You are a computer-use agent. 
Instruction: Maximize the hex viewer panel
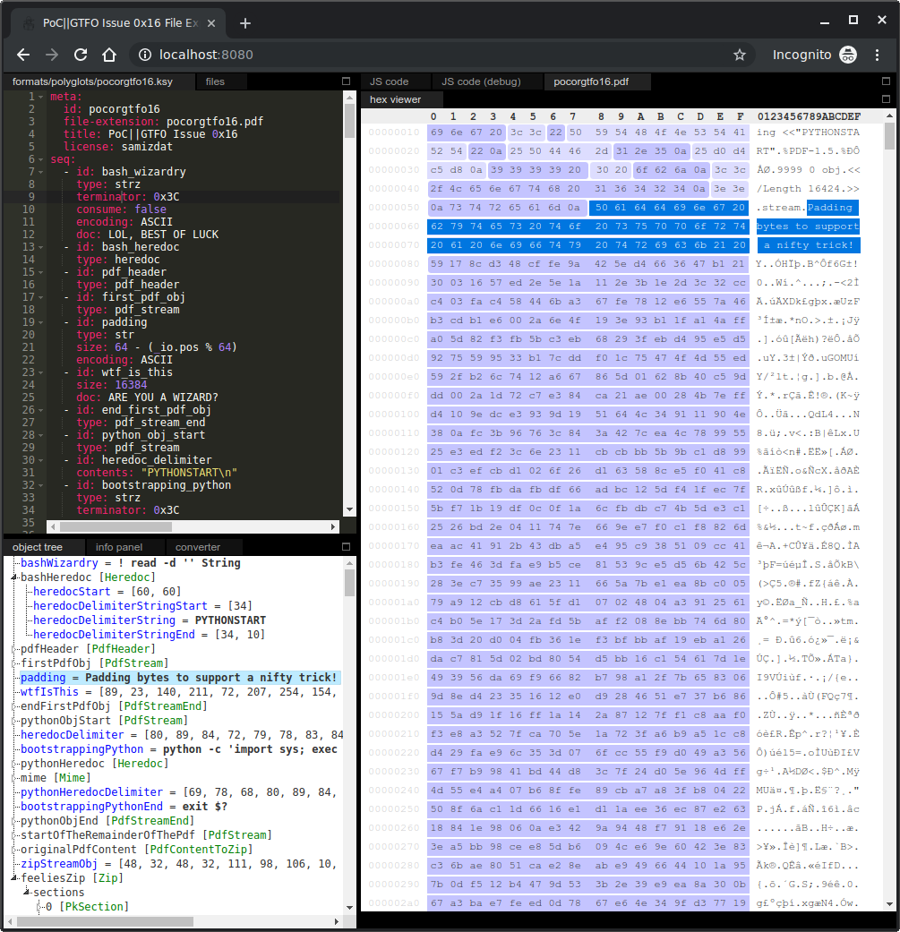pyautogui.click(x=886, y=98)
